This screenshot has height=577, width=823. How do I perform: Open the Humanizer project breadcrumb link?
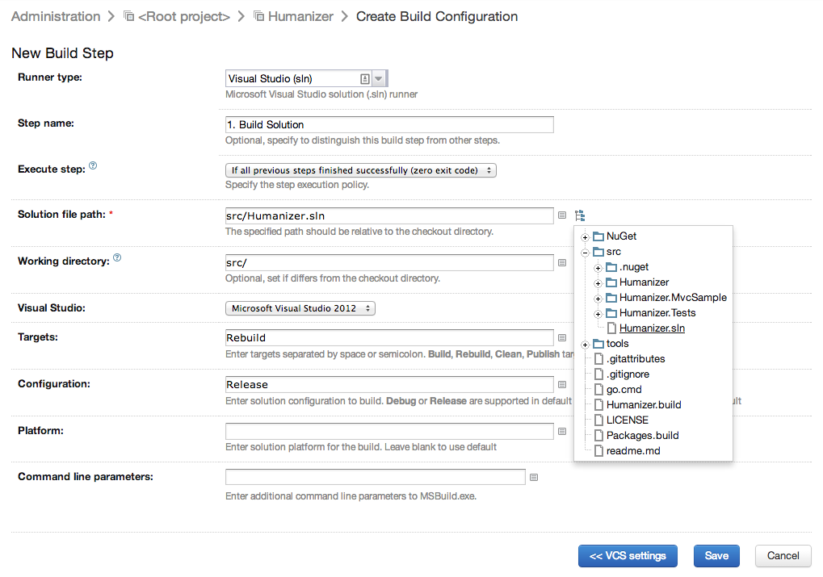tap(300, 17)
